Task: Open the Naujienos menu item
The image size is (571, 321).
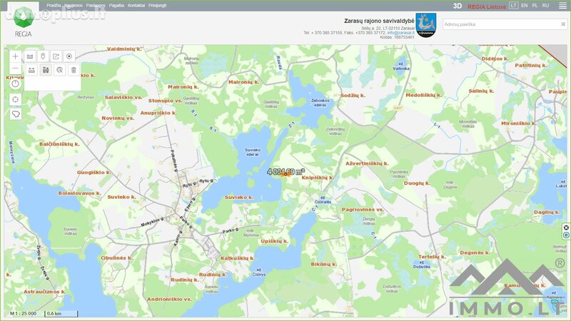Action: (x=74, y=6)
